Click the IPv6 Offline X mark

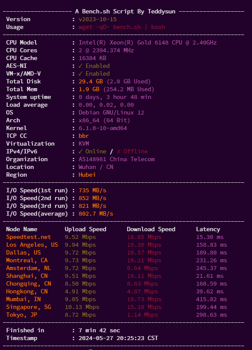coord(119,152)
